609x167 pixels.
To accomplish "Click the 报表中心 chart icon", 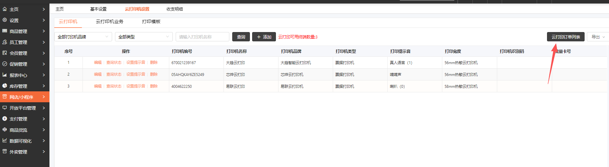I will [4, 75].
